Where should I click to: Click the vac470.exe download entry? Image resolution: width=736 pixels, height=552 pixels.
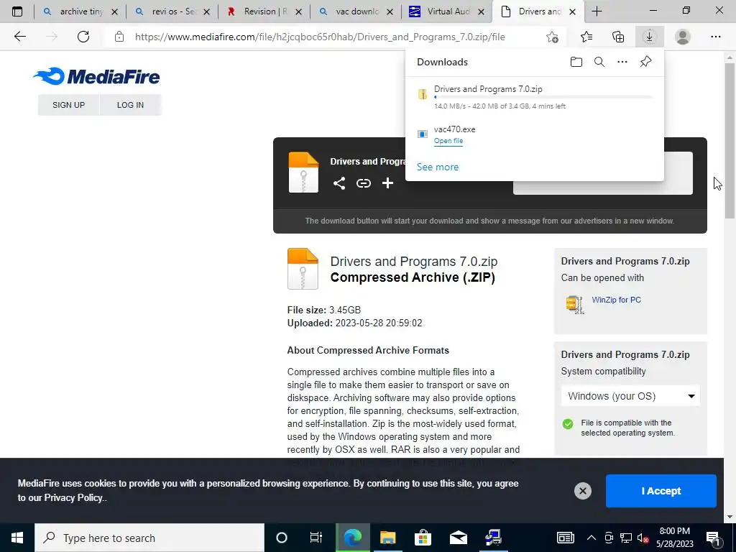coord(535,134)
